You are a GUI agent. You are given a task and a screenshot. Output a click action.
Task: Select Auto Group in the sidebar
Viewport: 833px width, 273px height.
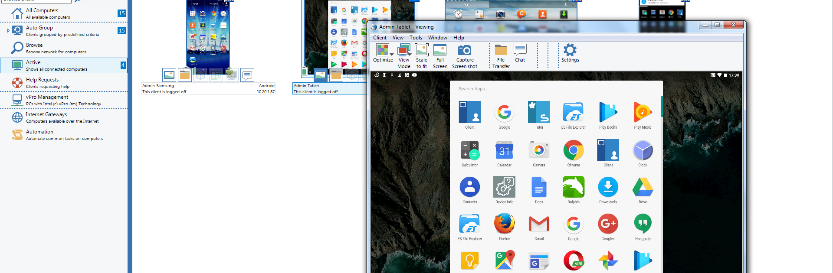point(64,31)
